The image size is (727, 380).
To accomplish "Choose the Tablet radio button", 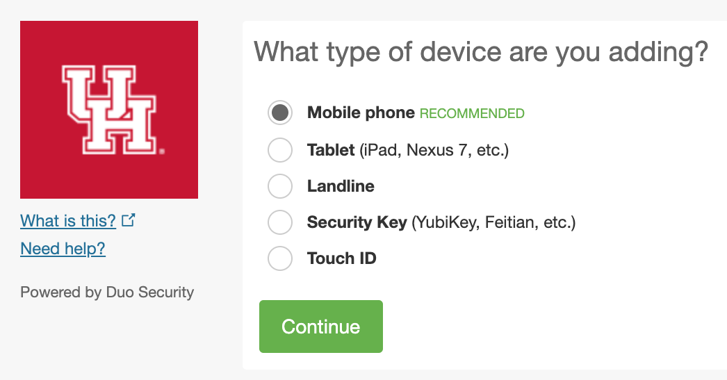I will (x=280, y=149).
